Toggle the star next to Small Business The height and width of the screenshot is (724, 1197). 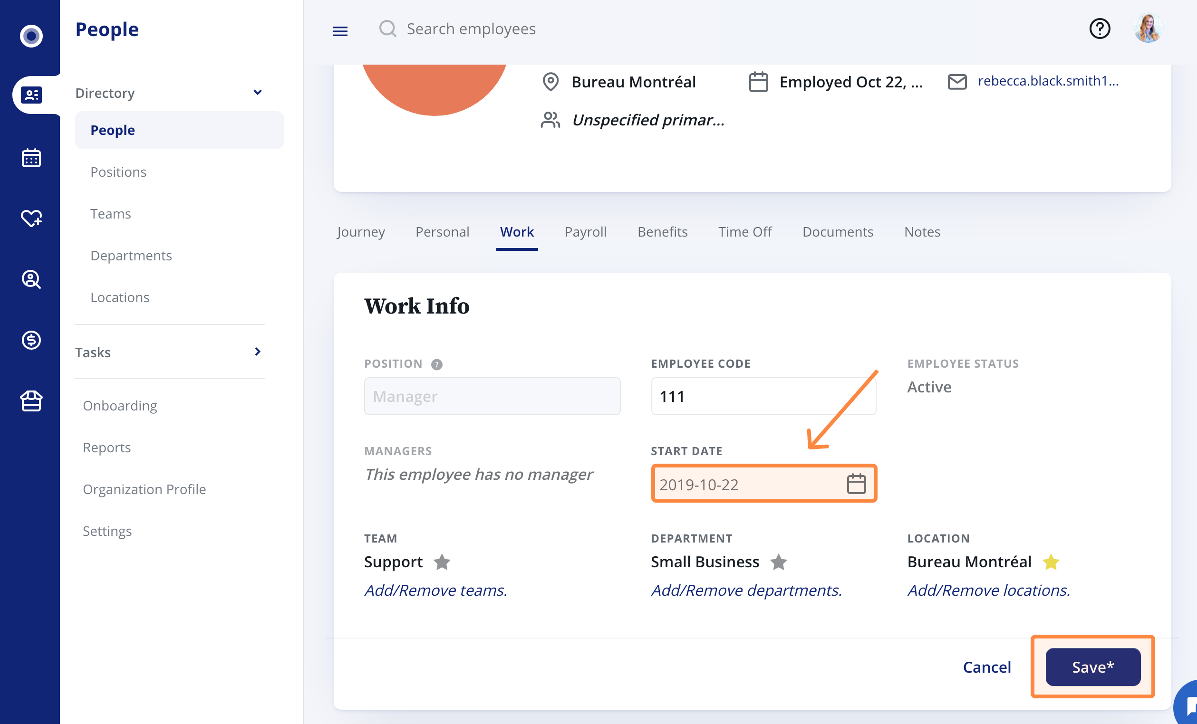click(x=779, y=562)
